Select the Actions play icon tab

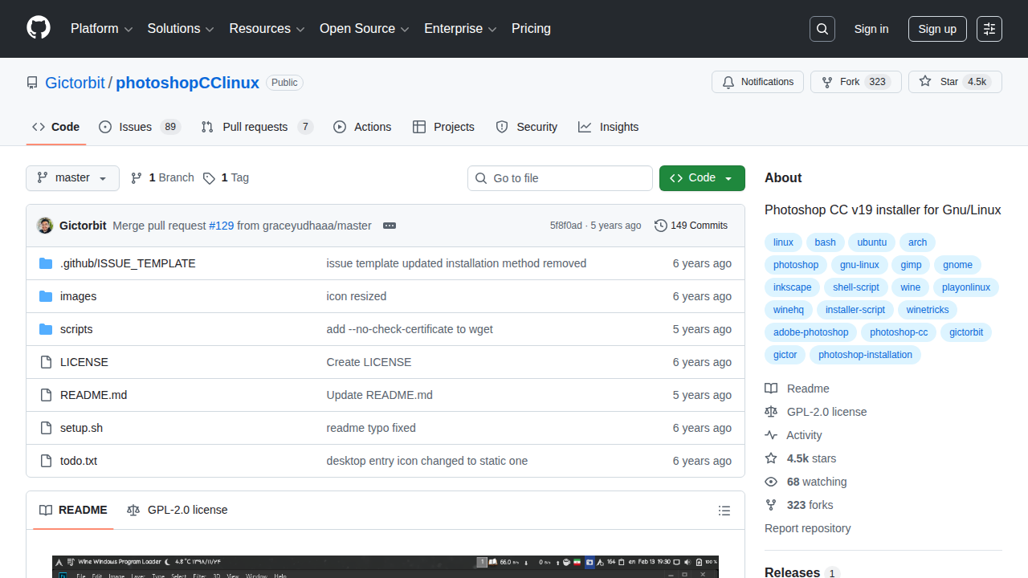tap(339, 127)
